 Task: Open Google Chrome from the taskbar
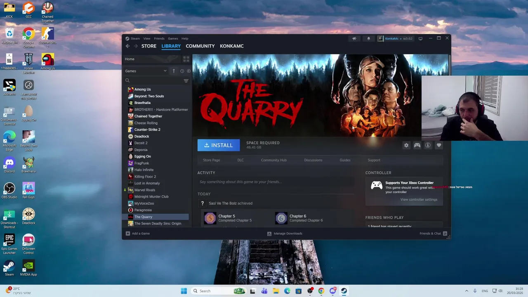coord(321,291)
